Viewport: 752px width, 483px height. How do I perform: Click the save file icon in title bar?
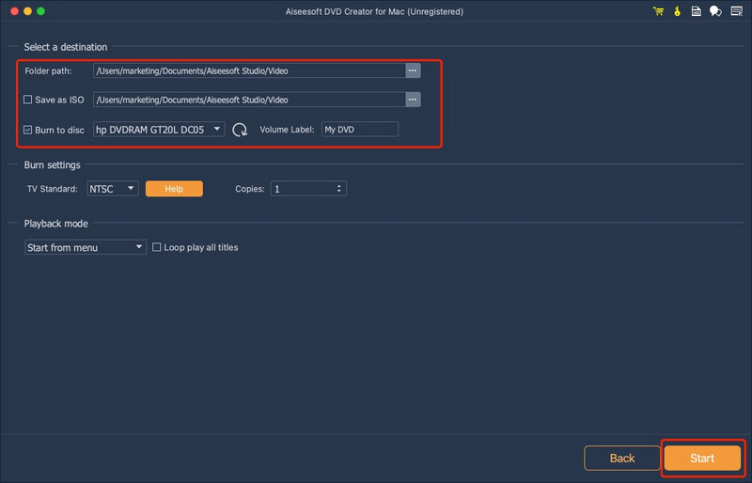(x=696, y=11)
